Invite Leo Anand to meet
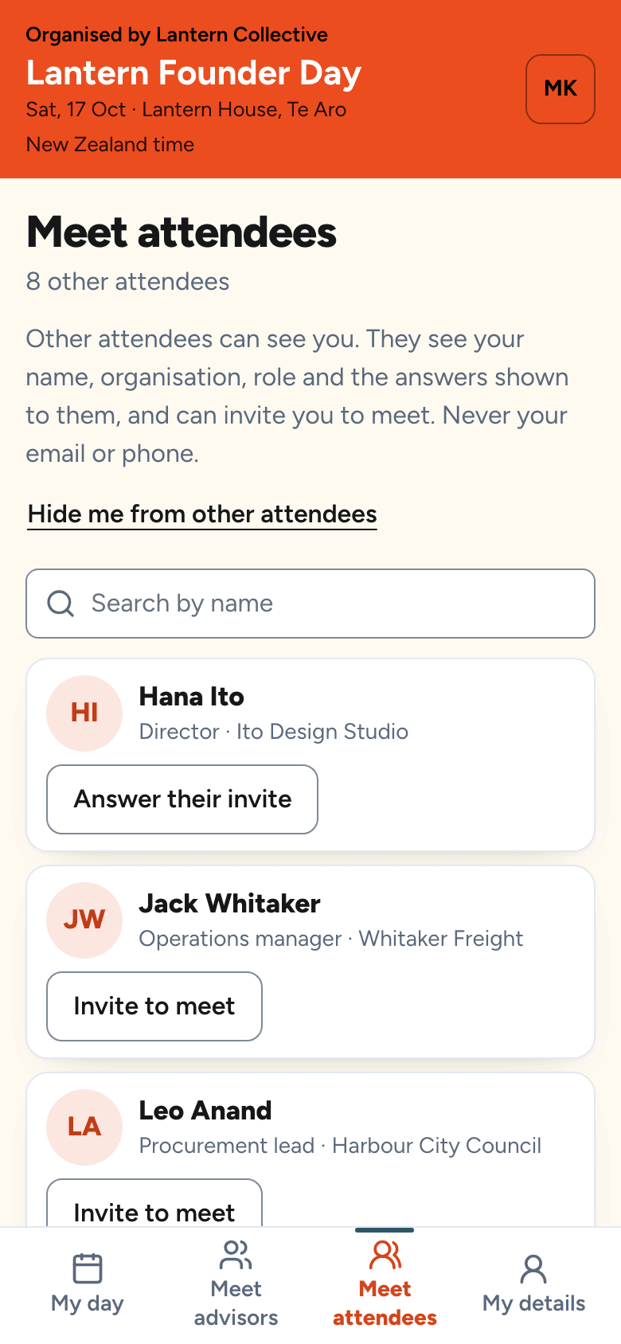This screenshot has height=1344, width=621. pyautogui.click(x=154, y=1204)
